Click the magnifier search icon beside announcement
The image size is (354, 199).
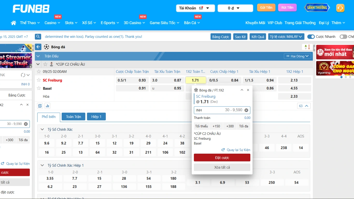point(38,37)
